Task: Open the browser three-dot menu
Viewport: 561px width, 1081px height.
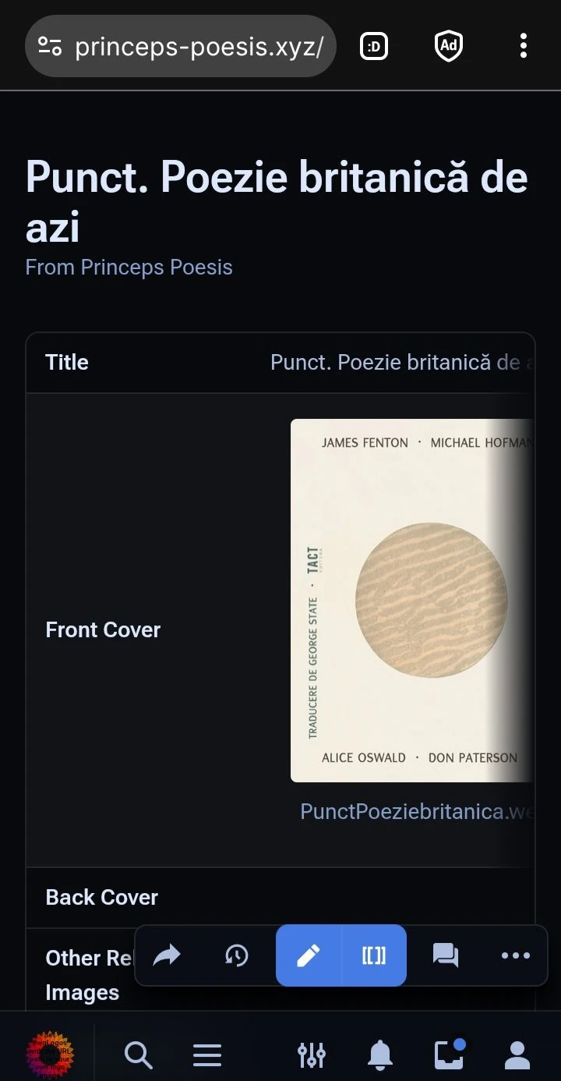Action: click(x=524, y=46)
